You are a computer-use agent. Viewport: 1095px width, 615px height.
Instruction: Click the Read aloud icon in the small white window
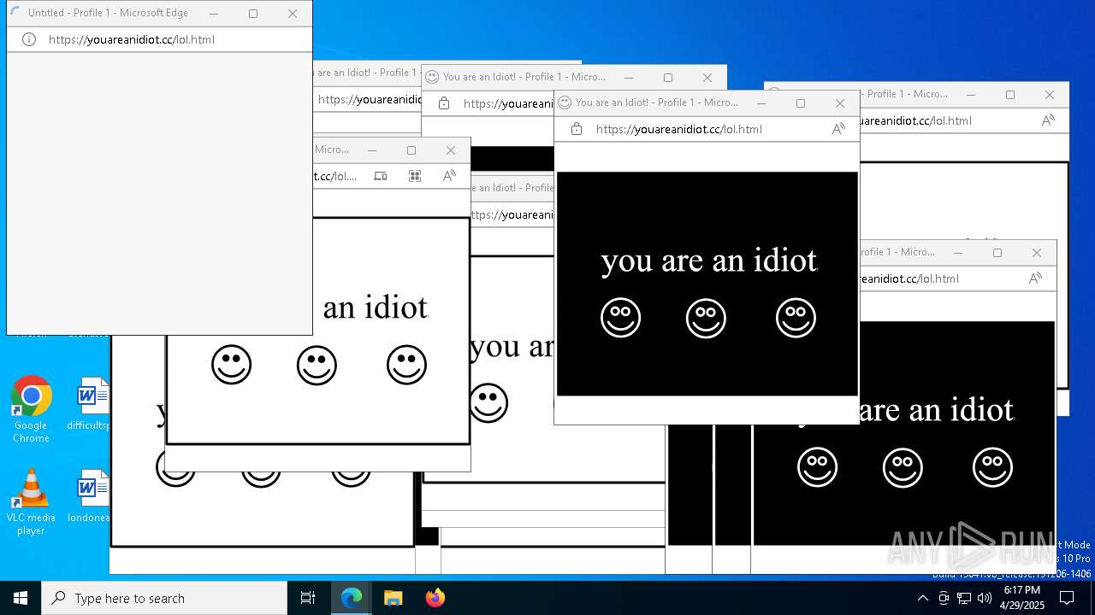click(x=449, y=176)
